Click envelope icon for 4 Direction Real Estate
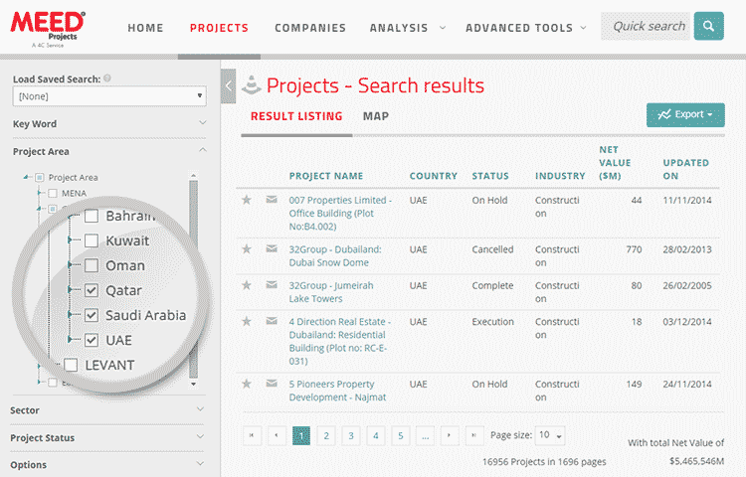The height and width of the screenshot is (477, 746). tap(272, 321)
